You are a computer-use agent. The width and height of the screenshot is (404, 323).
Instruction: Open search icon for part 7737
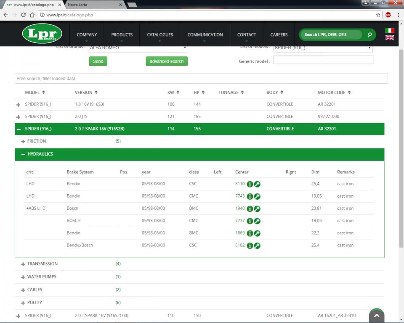(x=257, y=221)
